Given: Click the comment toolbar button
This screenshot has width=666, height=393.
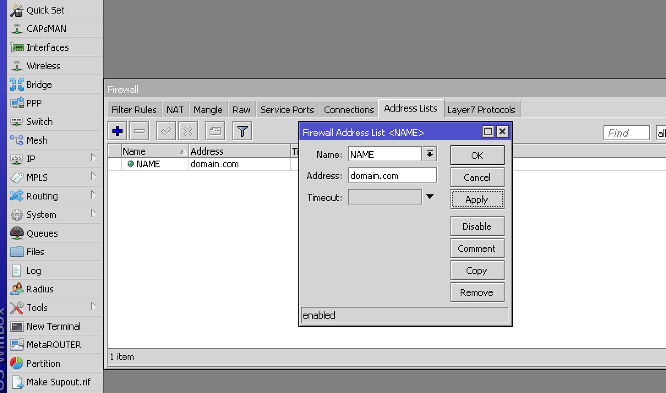Looking at the screenshot, I should pos(215,131).
